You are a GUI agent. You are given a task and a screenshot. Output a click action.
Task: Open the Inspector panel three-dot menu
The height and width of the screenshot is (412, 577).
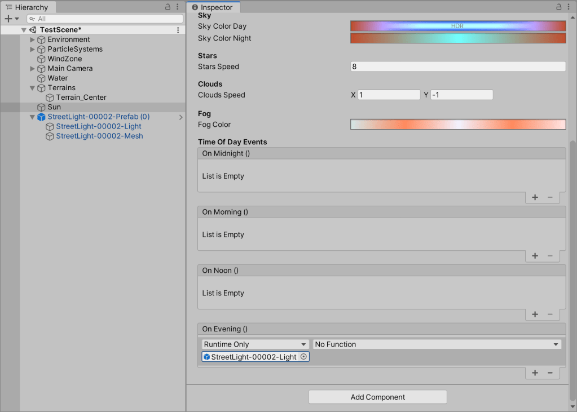[x=569, y=7]
